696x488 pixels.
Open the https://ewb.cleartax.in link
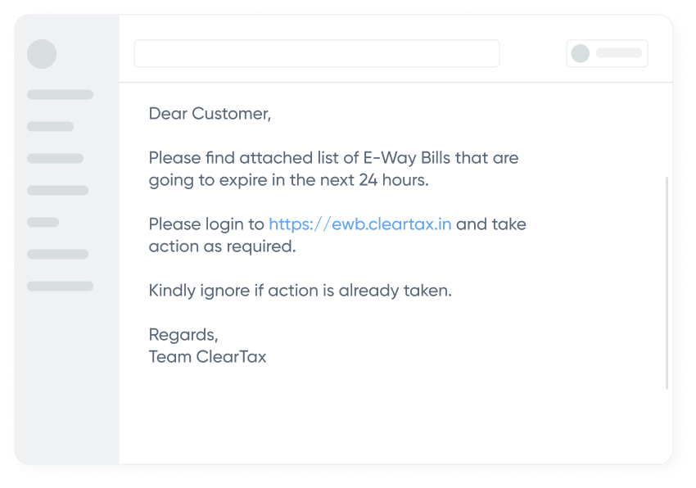click(359, 224)
